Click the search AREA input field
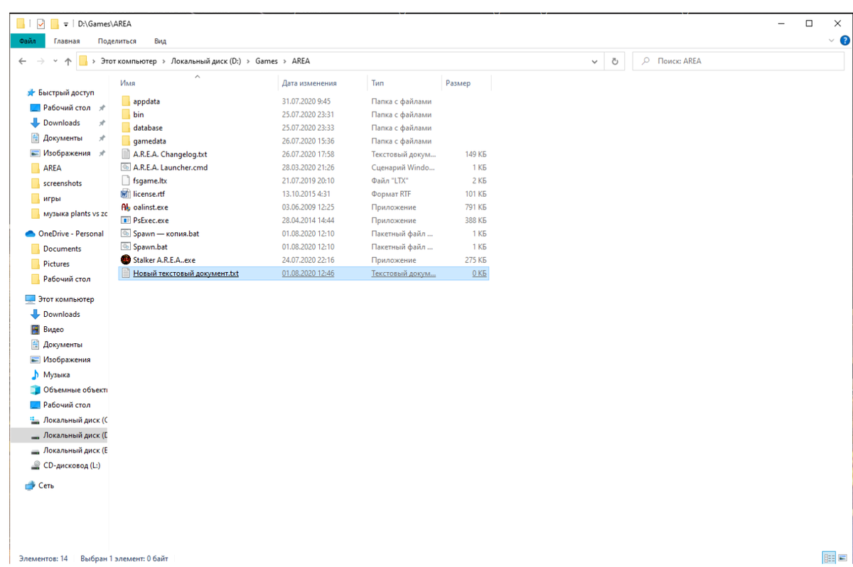This screenshot has width=853, height=567. [x=739, y=61]
